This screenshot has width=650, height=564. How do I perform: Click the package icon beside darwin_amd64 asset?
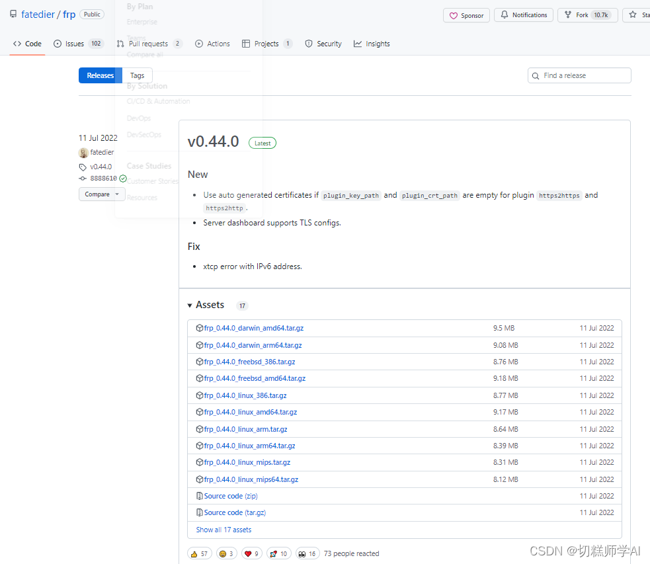[200, 328]
